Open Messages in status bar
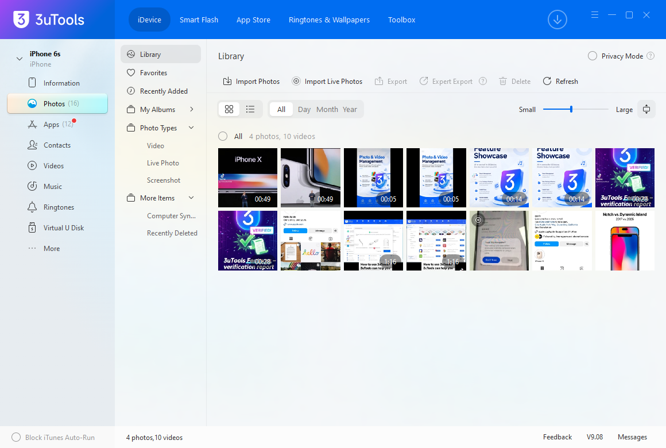 tap(633, 437)
